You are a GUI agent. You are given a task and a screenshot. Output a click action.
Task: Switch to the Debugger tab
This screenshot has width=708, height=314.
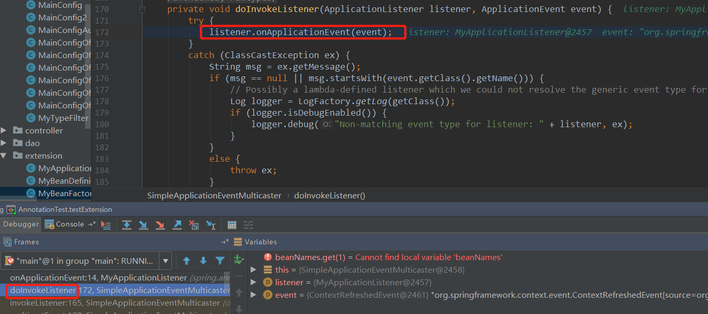[x=21, y=224]
